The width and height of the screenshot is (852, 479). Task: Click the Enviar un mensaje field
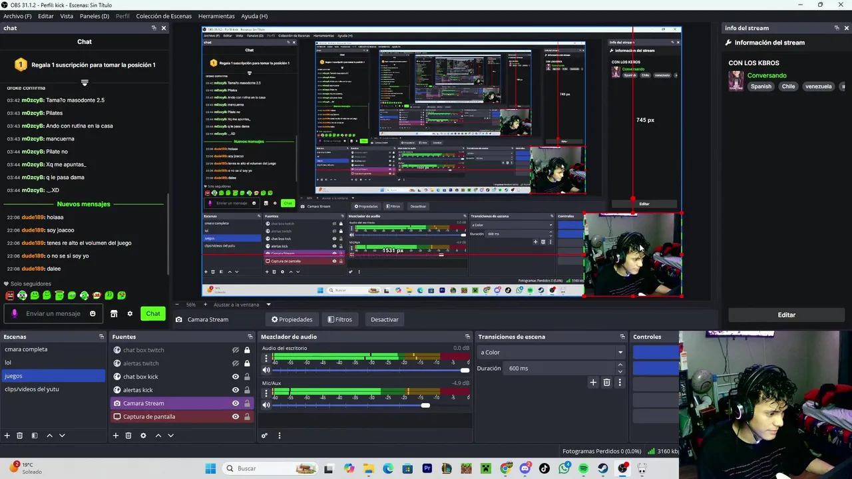(x=53, y=314)
